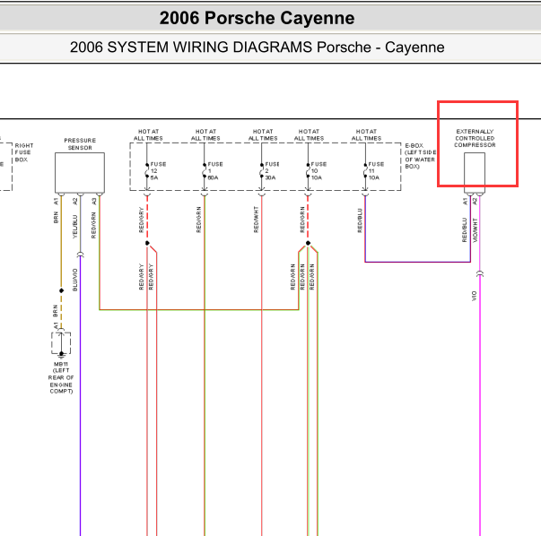Select HOT AT ALL TIMES above Fuse 11
541x536 pixels.
coord(366,134)
